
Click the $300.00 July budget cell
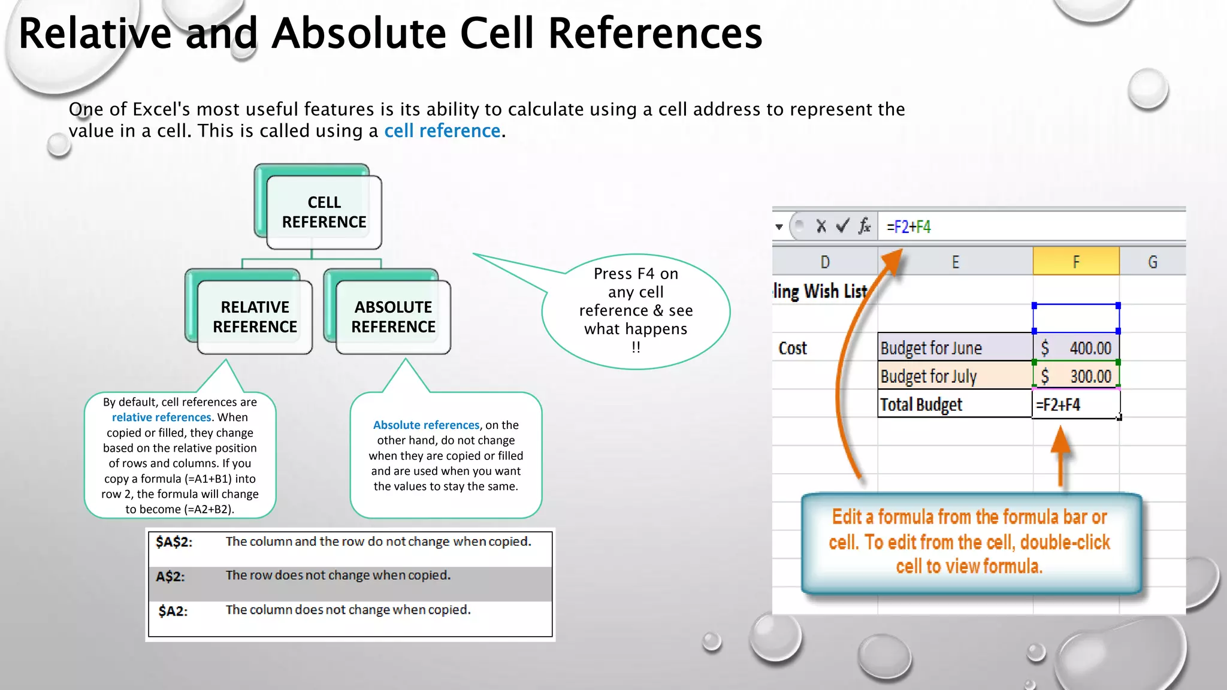[1076, 376]
